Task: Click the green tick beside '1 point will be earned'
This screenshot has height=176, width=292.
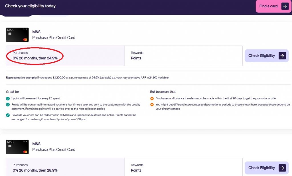Action: point(8,98)
